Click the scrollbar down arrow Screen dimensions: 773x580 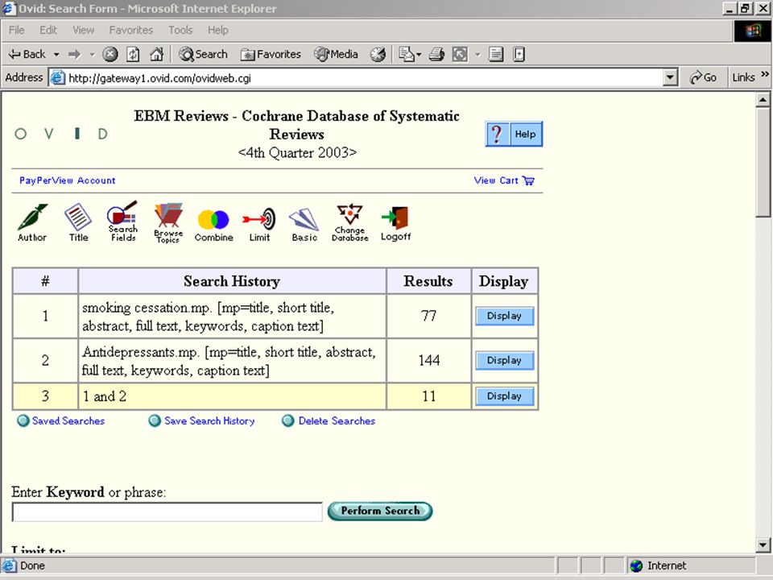point(763,545)
